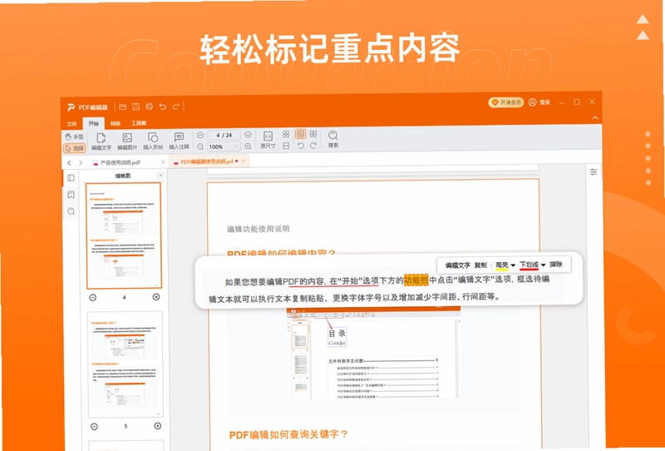
Task: Go to previous page with up arrow
Action: pos(200,135)
